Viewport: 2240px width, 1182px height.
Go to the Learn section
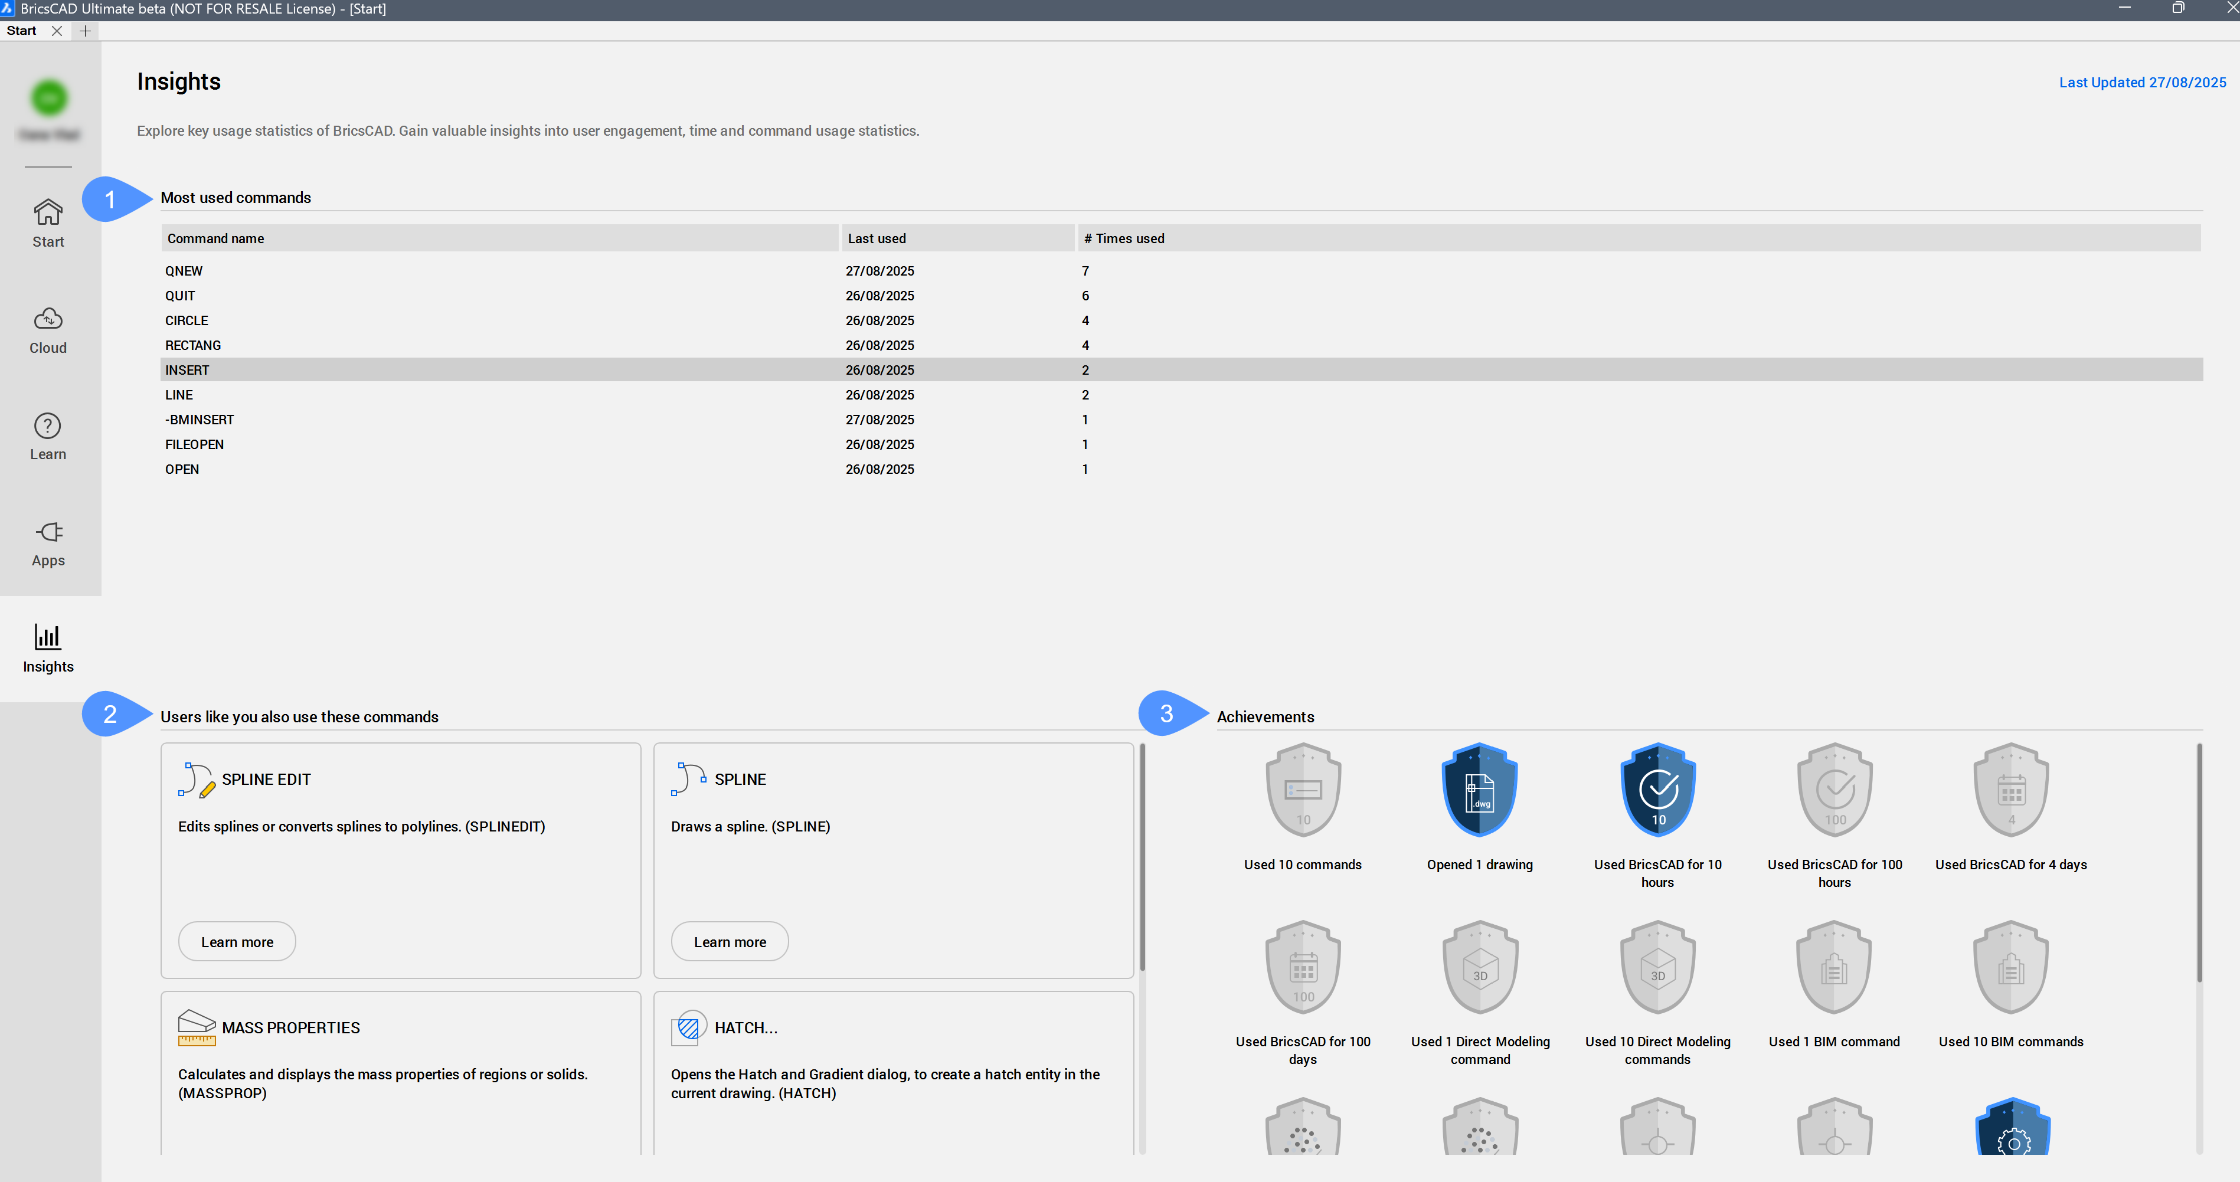tap(48, 436)
